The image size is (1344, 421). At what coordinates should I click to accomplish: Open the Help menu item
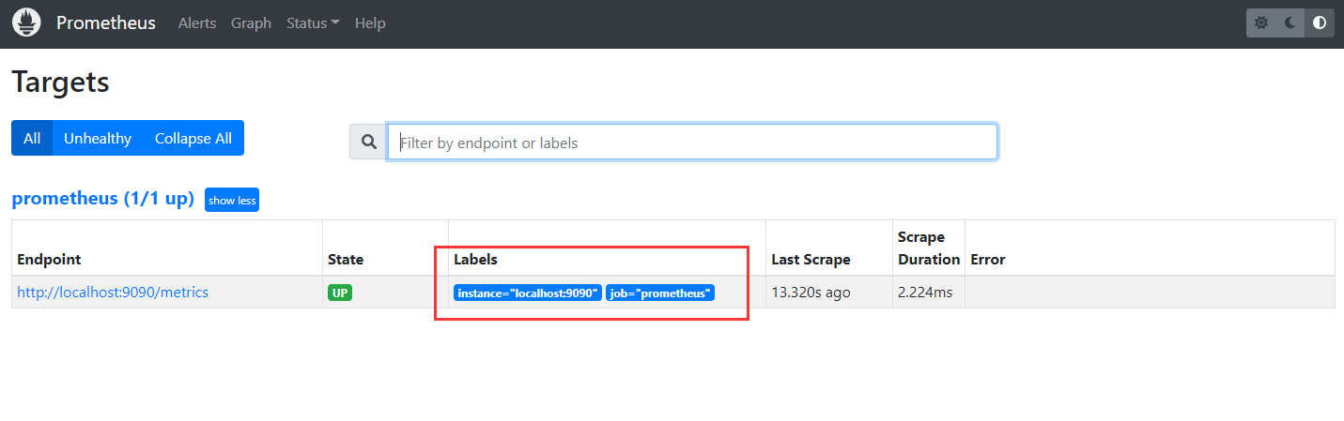click(x=370, y=23)
